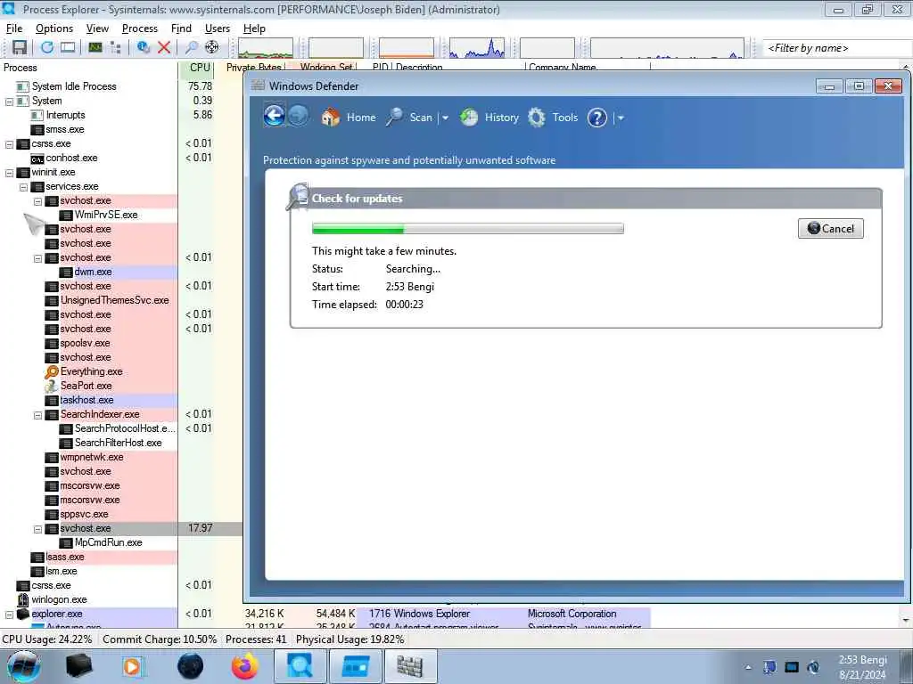
Task: Click the Refresh Now toolbar icon
Action: [x=46, y=48]
